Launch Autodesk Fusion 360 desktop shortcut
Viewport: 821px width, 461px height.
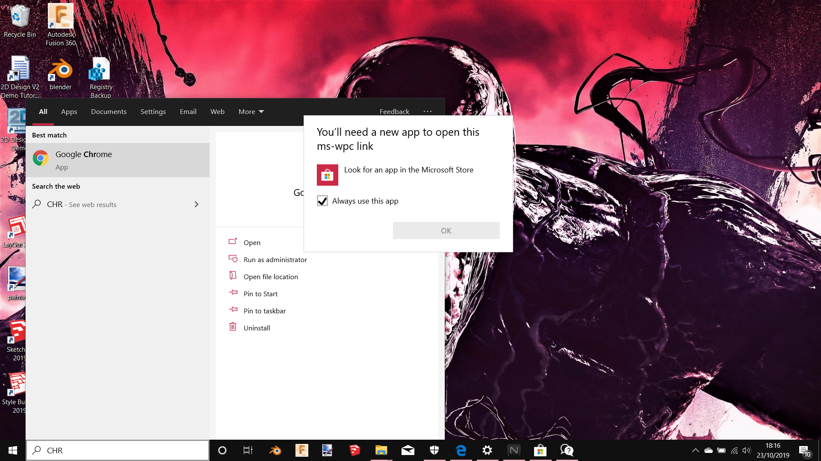pyautogui.click(x=61, y=25)
